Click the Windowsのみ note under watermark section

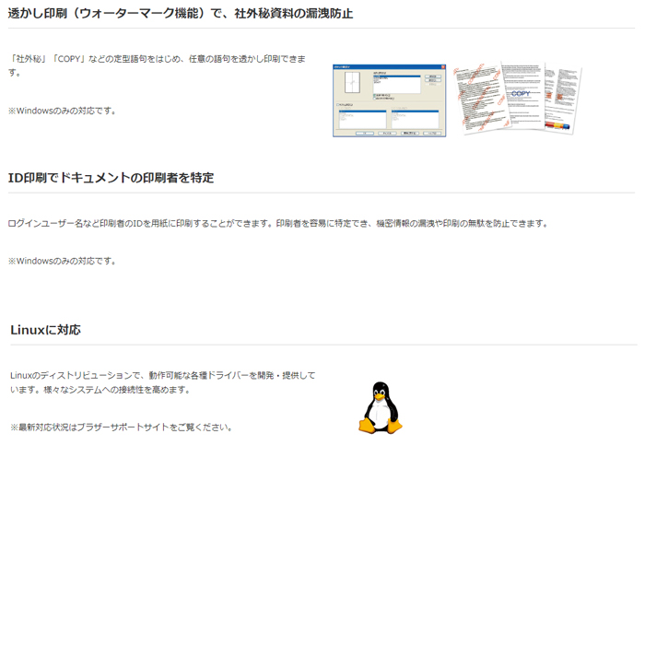click(63, 111)
